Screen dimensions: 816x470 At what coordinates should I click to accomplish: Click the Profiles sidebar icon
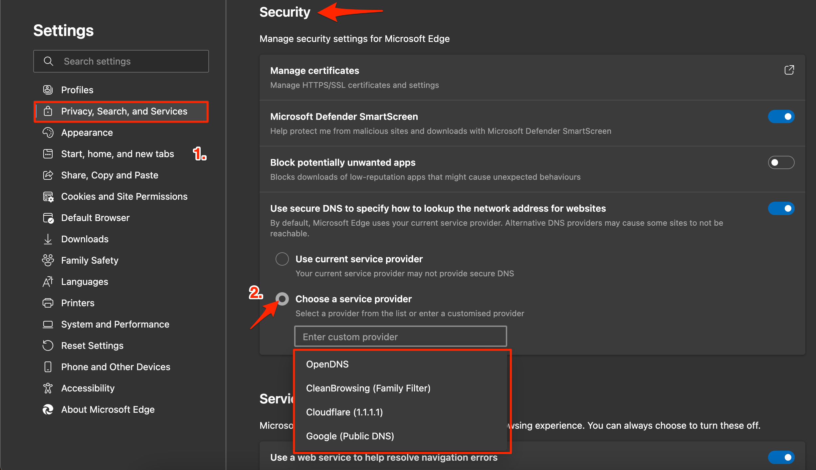[48, 89]
